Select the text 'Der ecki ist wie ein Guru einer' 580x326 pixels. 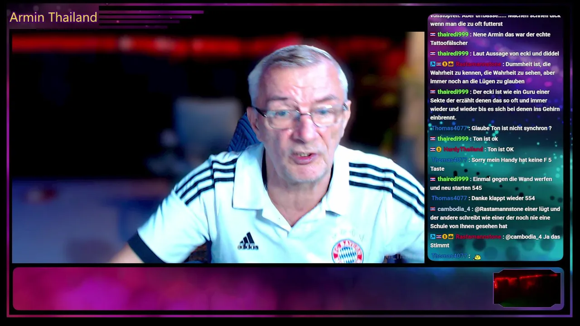click(x=511, y=92)
